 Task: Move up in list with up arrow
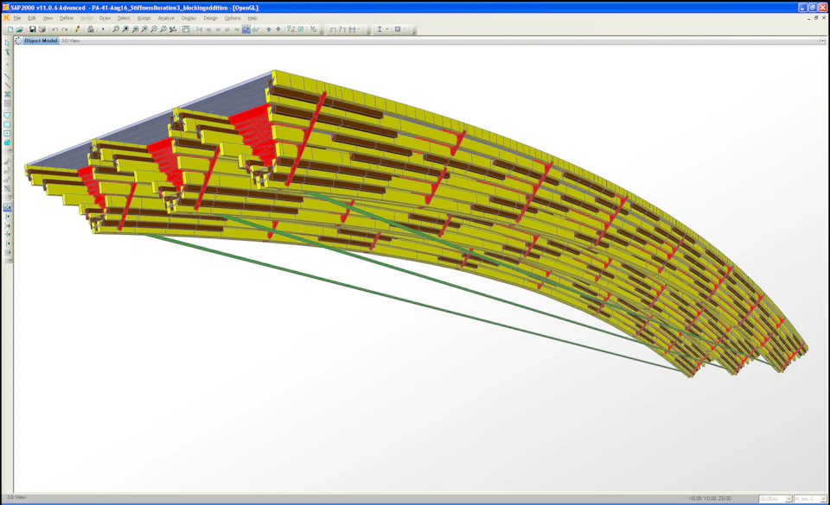(269, 29)
